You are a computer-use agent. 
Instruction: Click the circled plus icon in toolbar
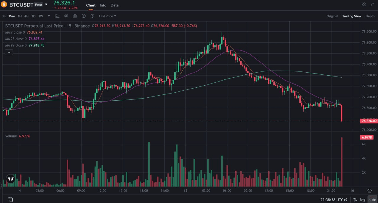[84, 16]
